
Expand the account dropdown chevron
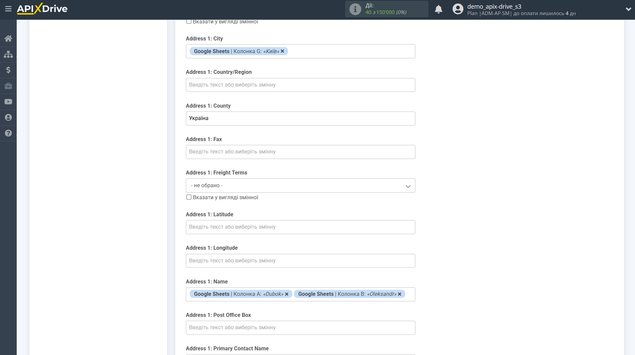[x=628, y=9]
